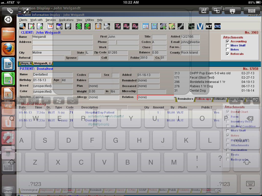Uncheck the Referrals attachment checkbox

coord(227,54)
